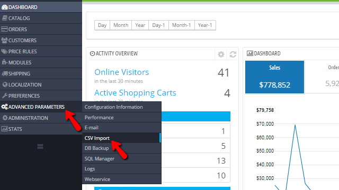
Task: Click the $79,758 chart maximum label
Action: tap(265, 110)
